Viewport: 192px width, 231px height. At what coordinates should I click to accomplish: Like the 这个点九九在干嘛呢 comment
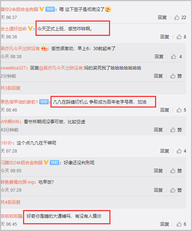click(179, 151)
